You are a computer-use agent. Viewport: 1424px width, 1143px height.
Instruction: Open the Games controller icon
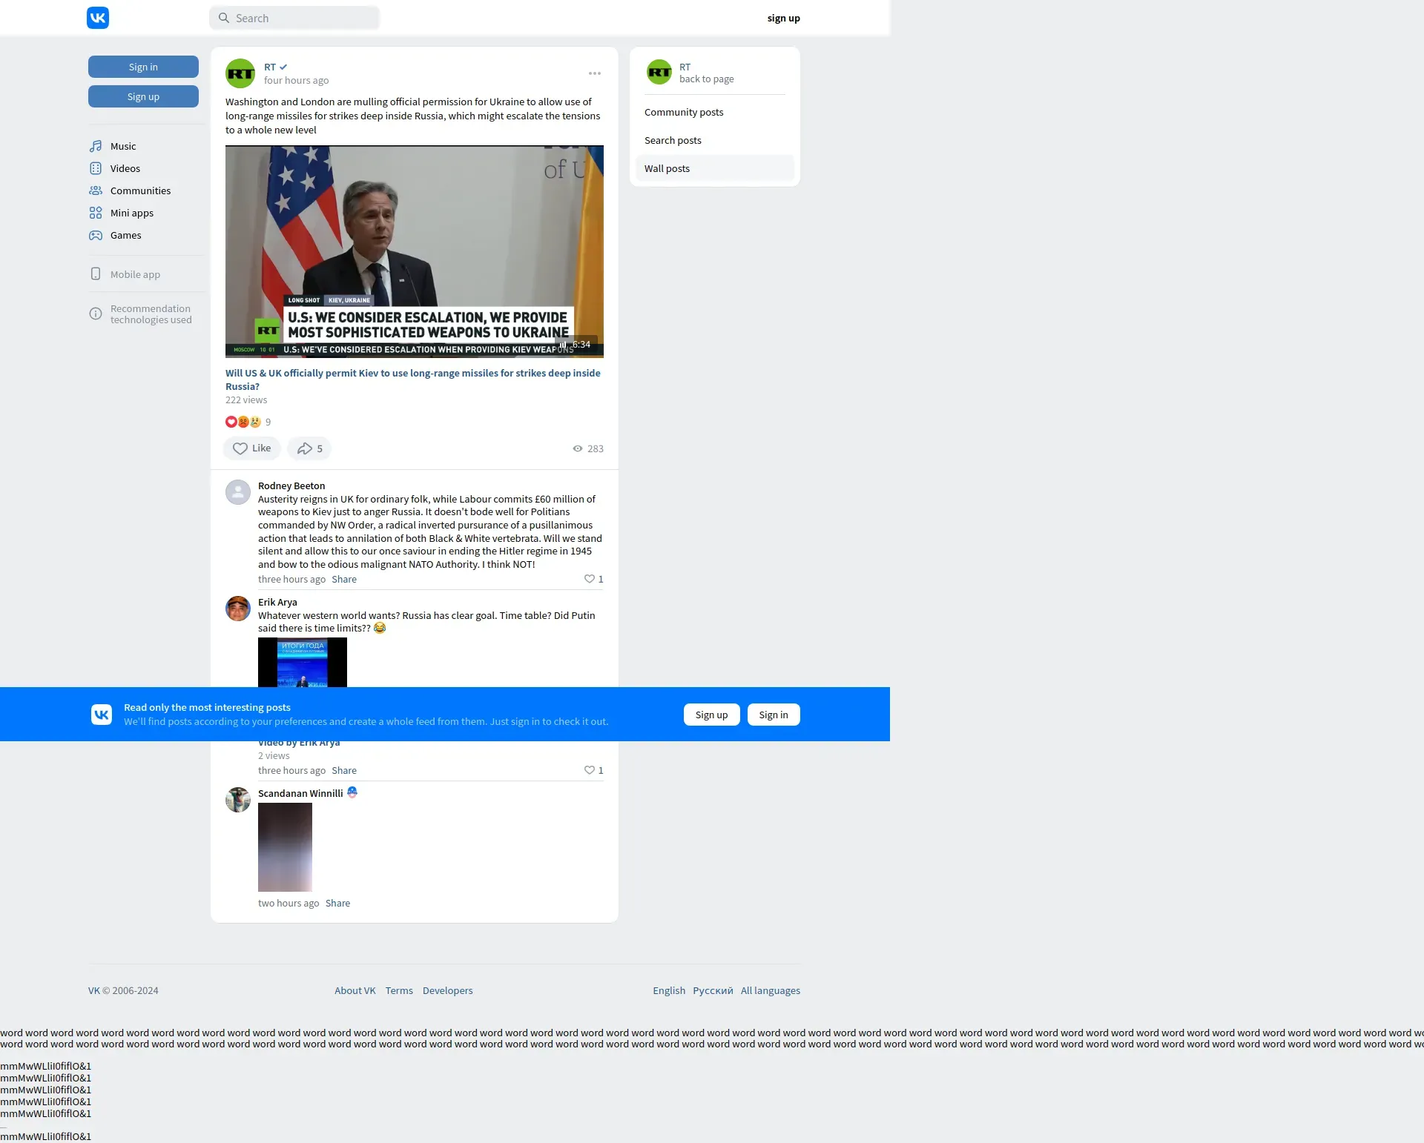point(96,235)
